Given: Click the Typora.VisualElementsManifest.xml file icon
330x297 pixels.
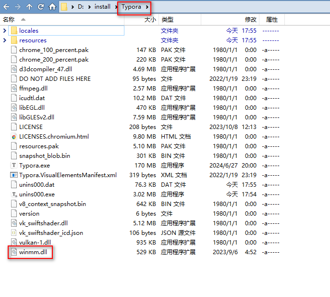Looking at the screenshot, I should tap(14, 175).
